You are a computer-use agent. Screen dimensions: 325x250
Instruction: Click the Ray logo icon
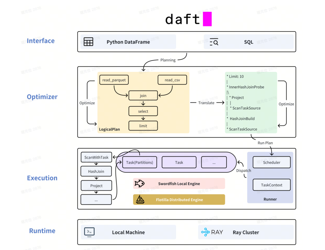click(205, 232)
